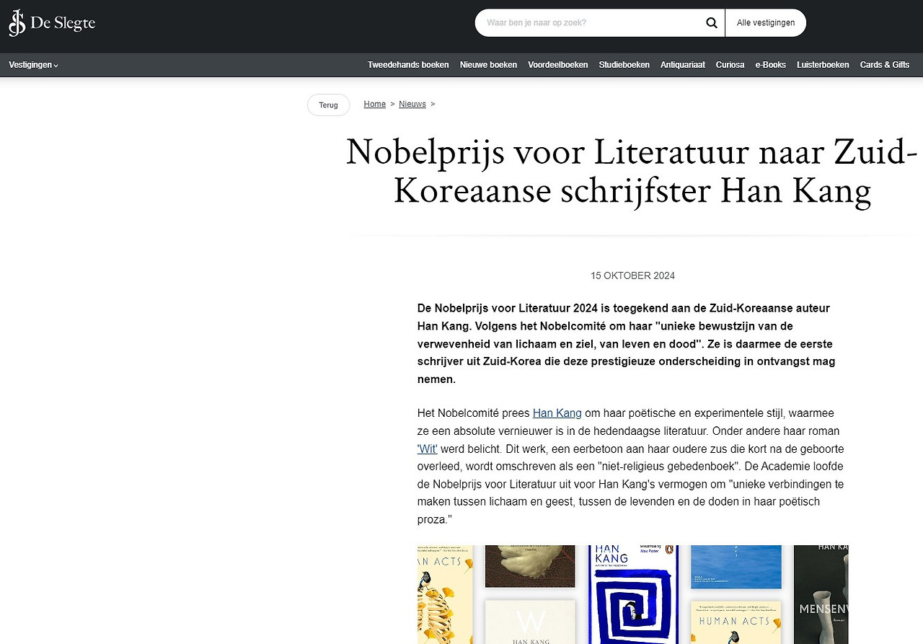Open Luisterboeken category
Screen dimensions: 923x644
point(823,65)
